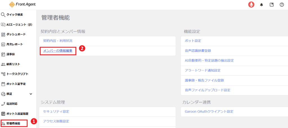288x128 pixels.
Task: Select 顧客リスト in the sidebar
Action: 13,64
